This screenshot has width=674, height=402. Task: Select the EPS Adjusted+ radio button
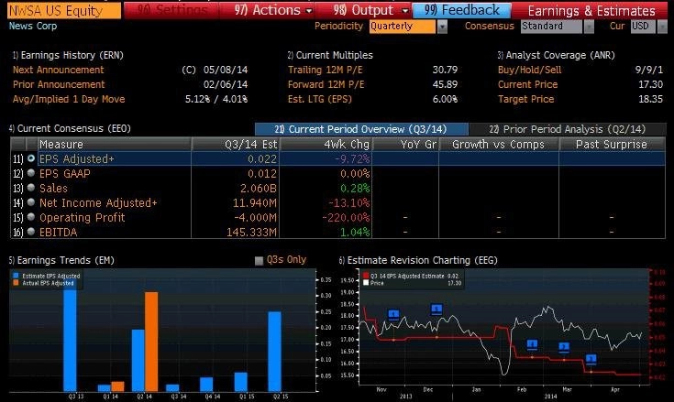point(31,158)
